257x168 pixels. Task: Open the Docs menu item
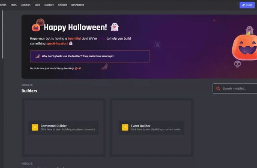(37, 5)
